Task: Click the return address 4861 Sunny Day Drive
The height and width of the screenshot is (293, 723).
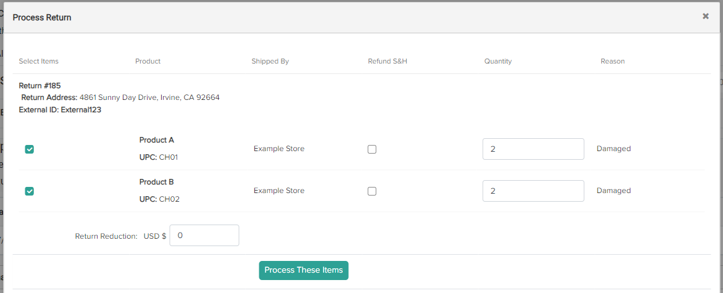Action: [x=150, y=97]
